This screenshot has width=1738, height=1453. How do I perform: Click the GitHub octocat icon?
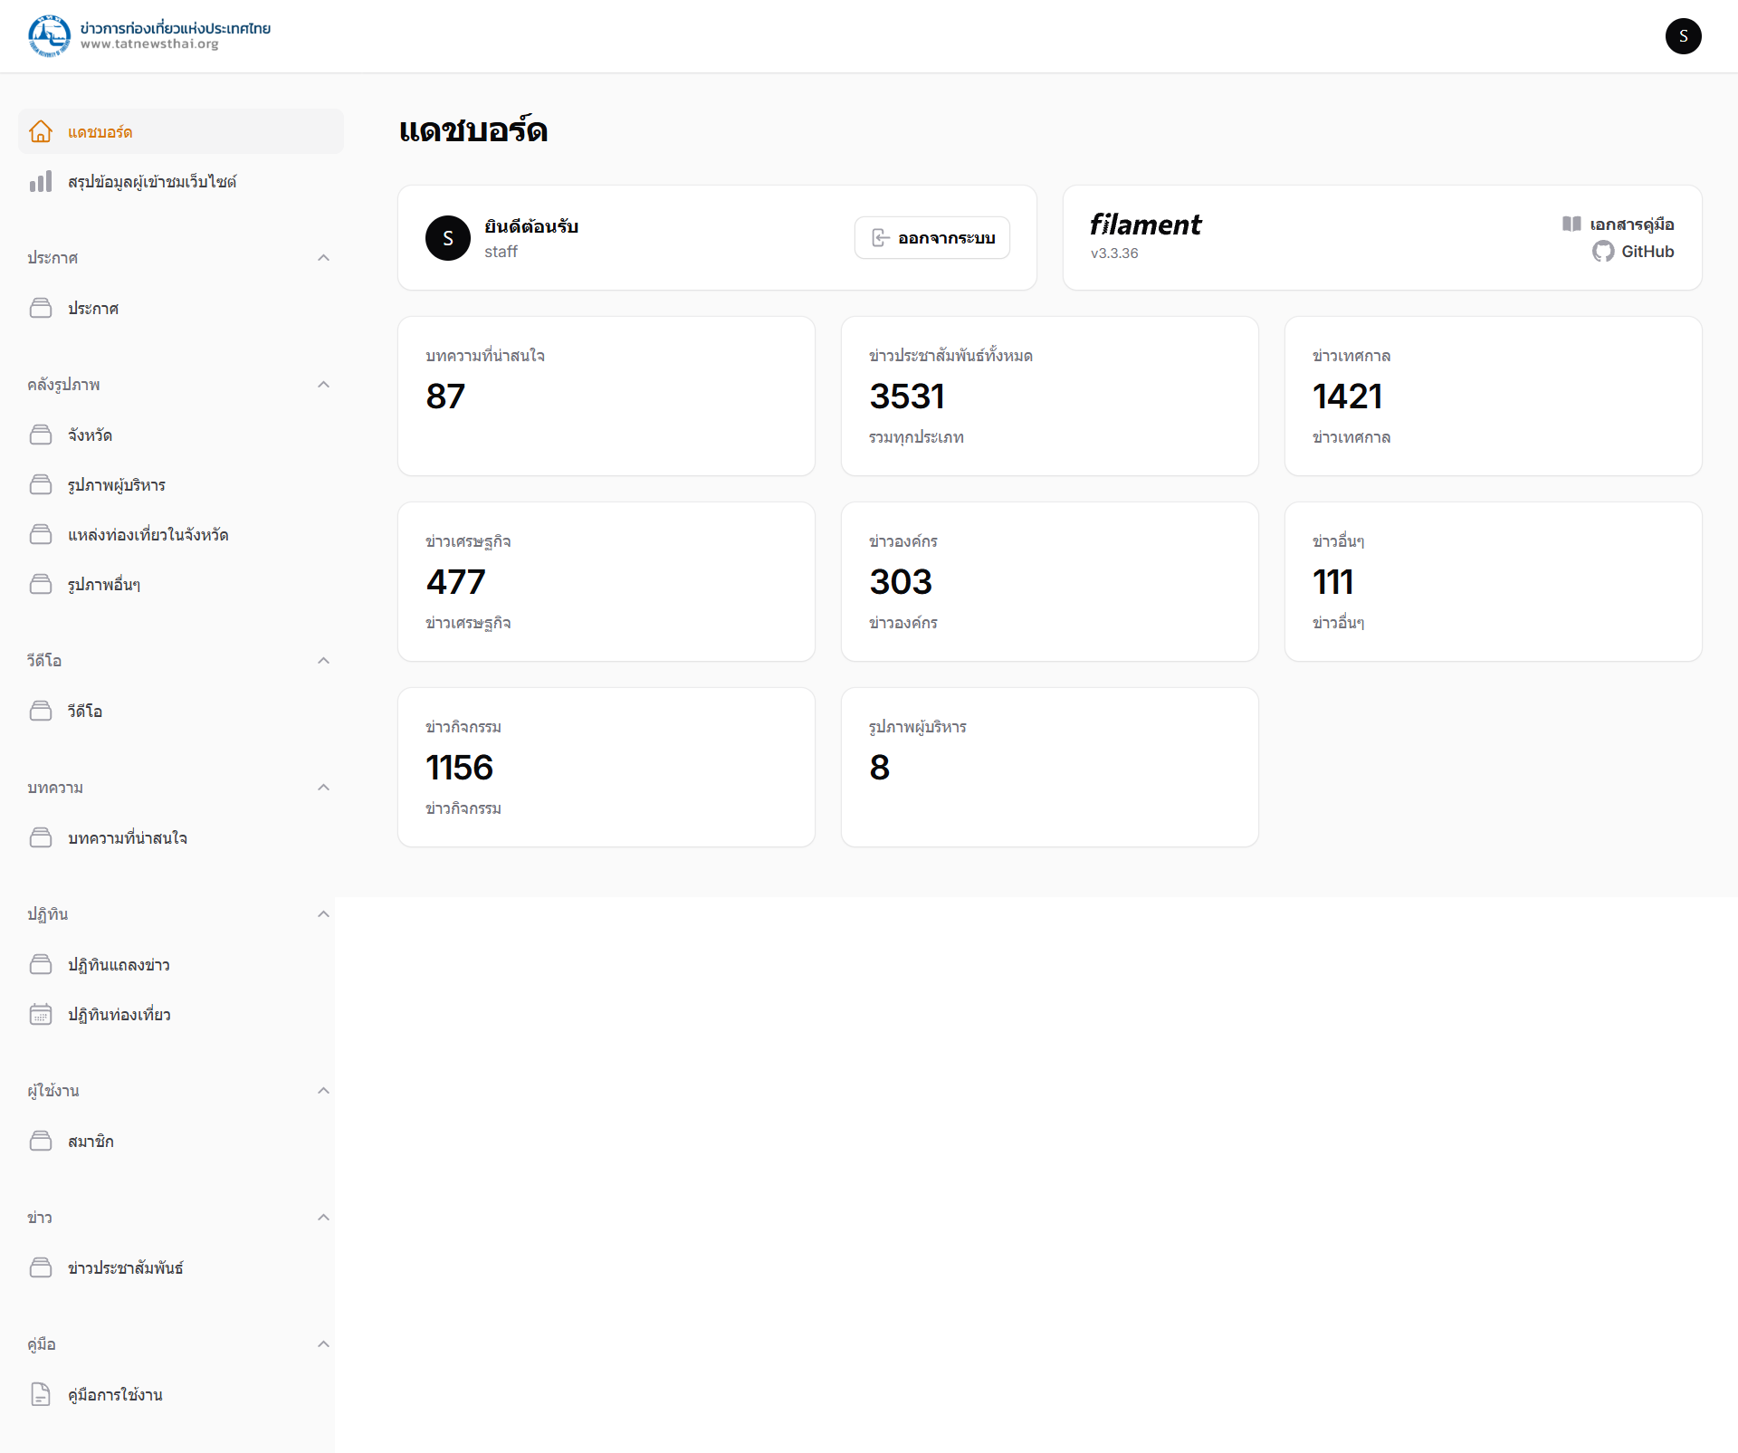(x=1603, y=252)
